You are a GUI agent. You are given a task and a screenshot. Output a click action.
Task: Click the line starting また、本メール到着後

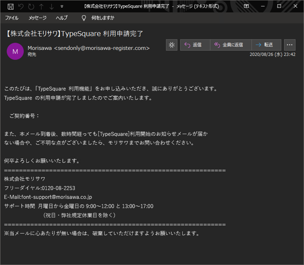pyautogui.click(x=106, y=134)
